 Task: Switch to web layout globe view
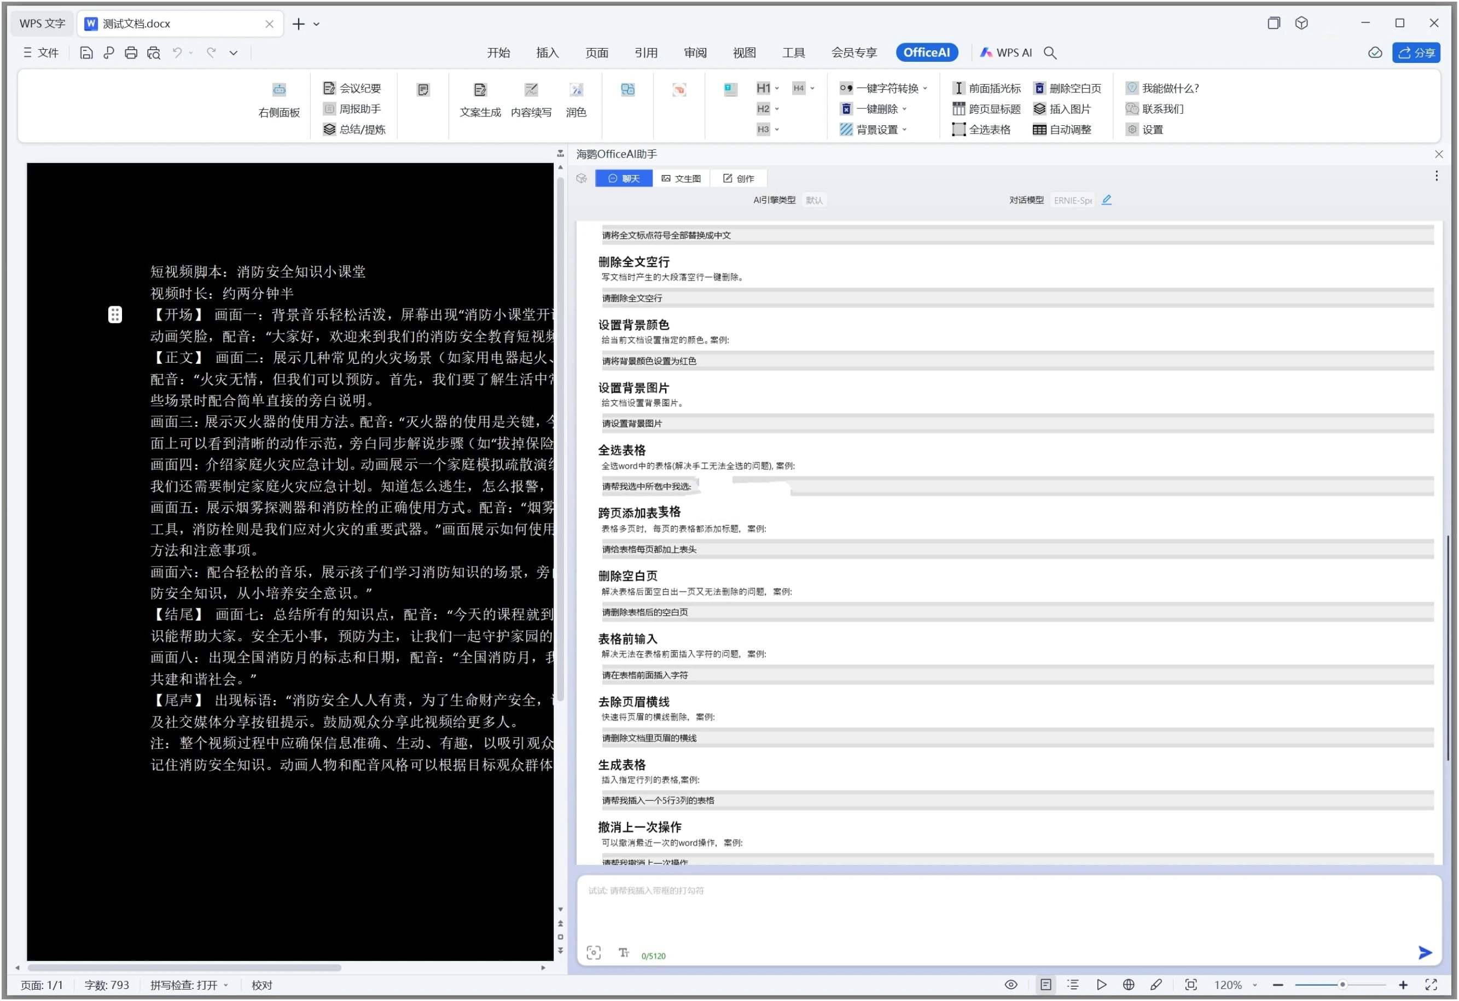pos(1128,985)
